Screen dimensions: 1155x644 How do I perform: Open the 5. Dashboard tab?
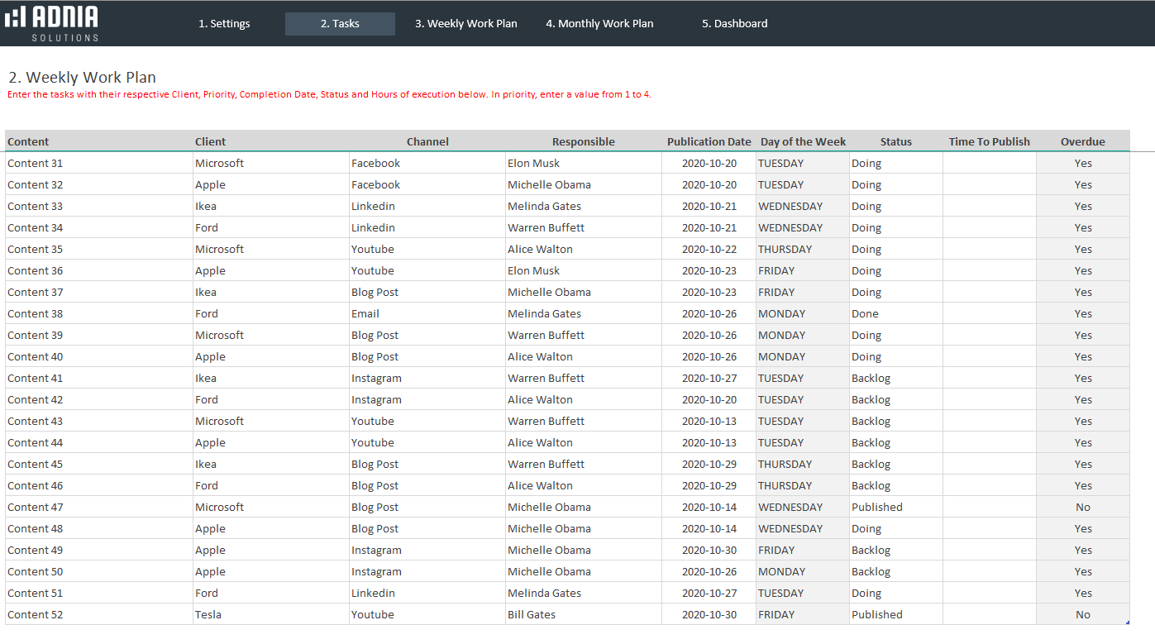tap(734, 24)
